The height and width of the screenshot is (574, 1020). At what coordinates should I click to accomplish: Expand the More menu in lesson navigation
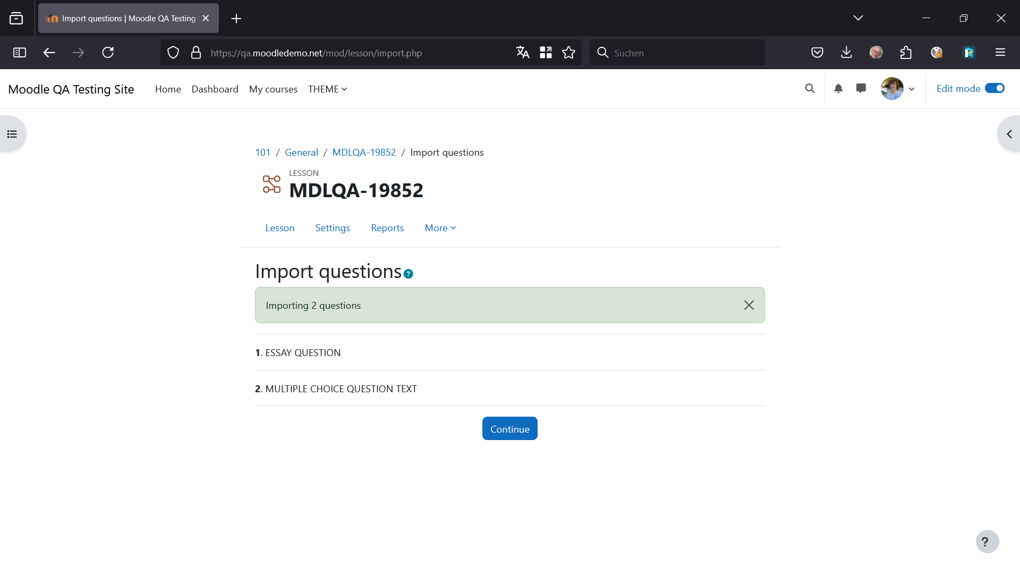(440, 227)
